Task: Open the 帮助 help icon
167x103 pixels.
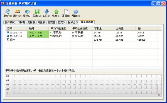Action: [x=76, y=12]
